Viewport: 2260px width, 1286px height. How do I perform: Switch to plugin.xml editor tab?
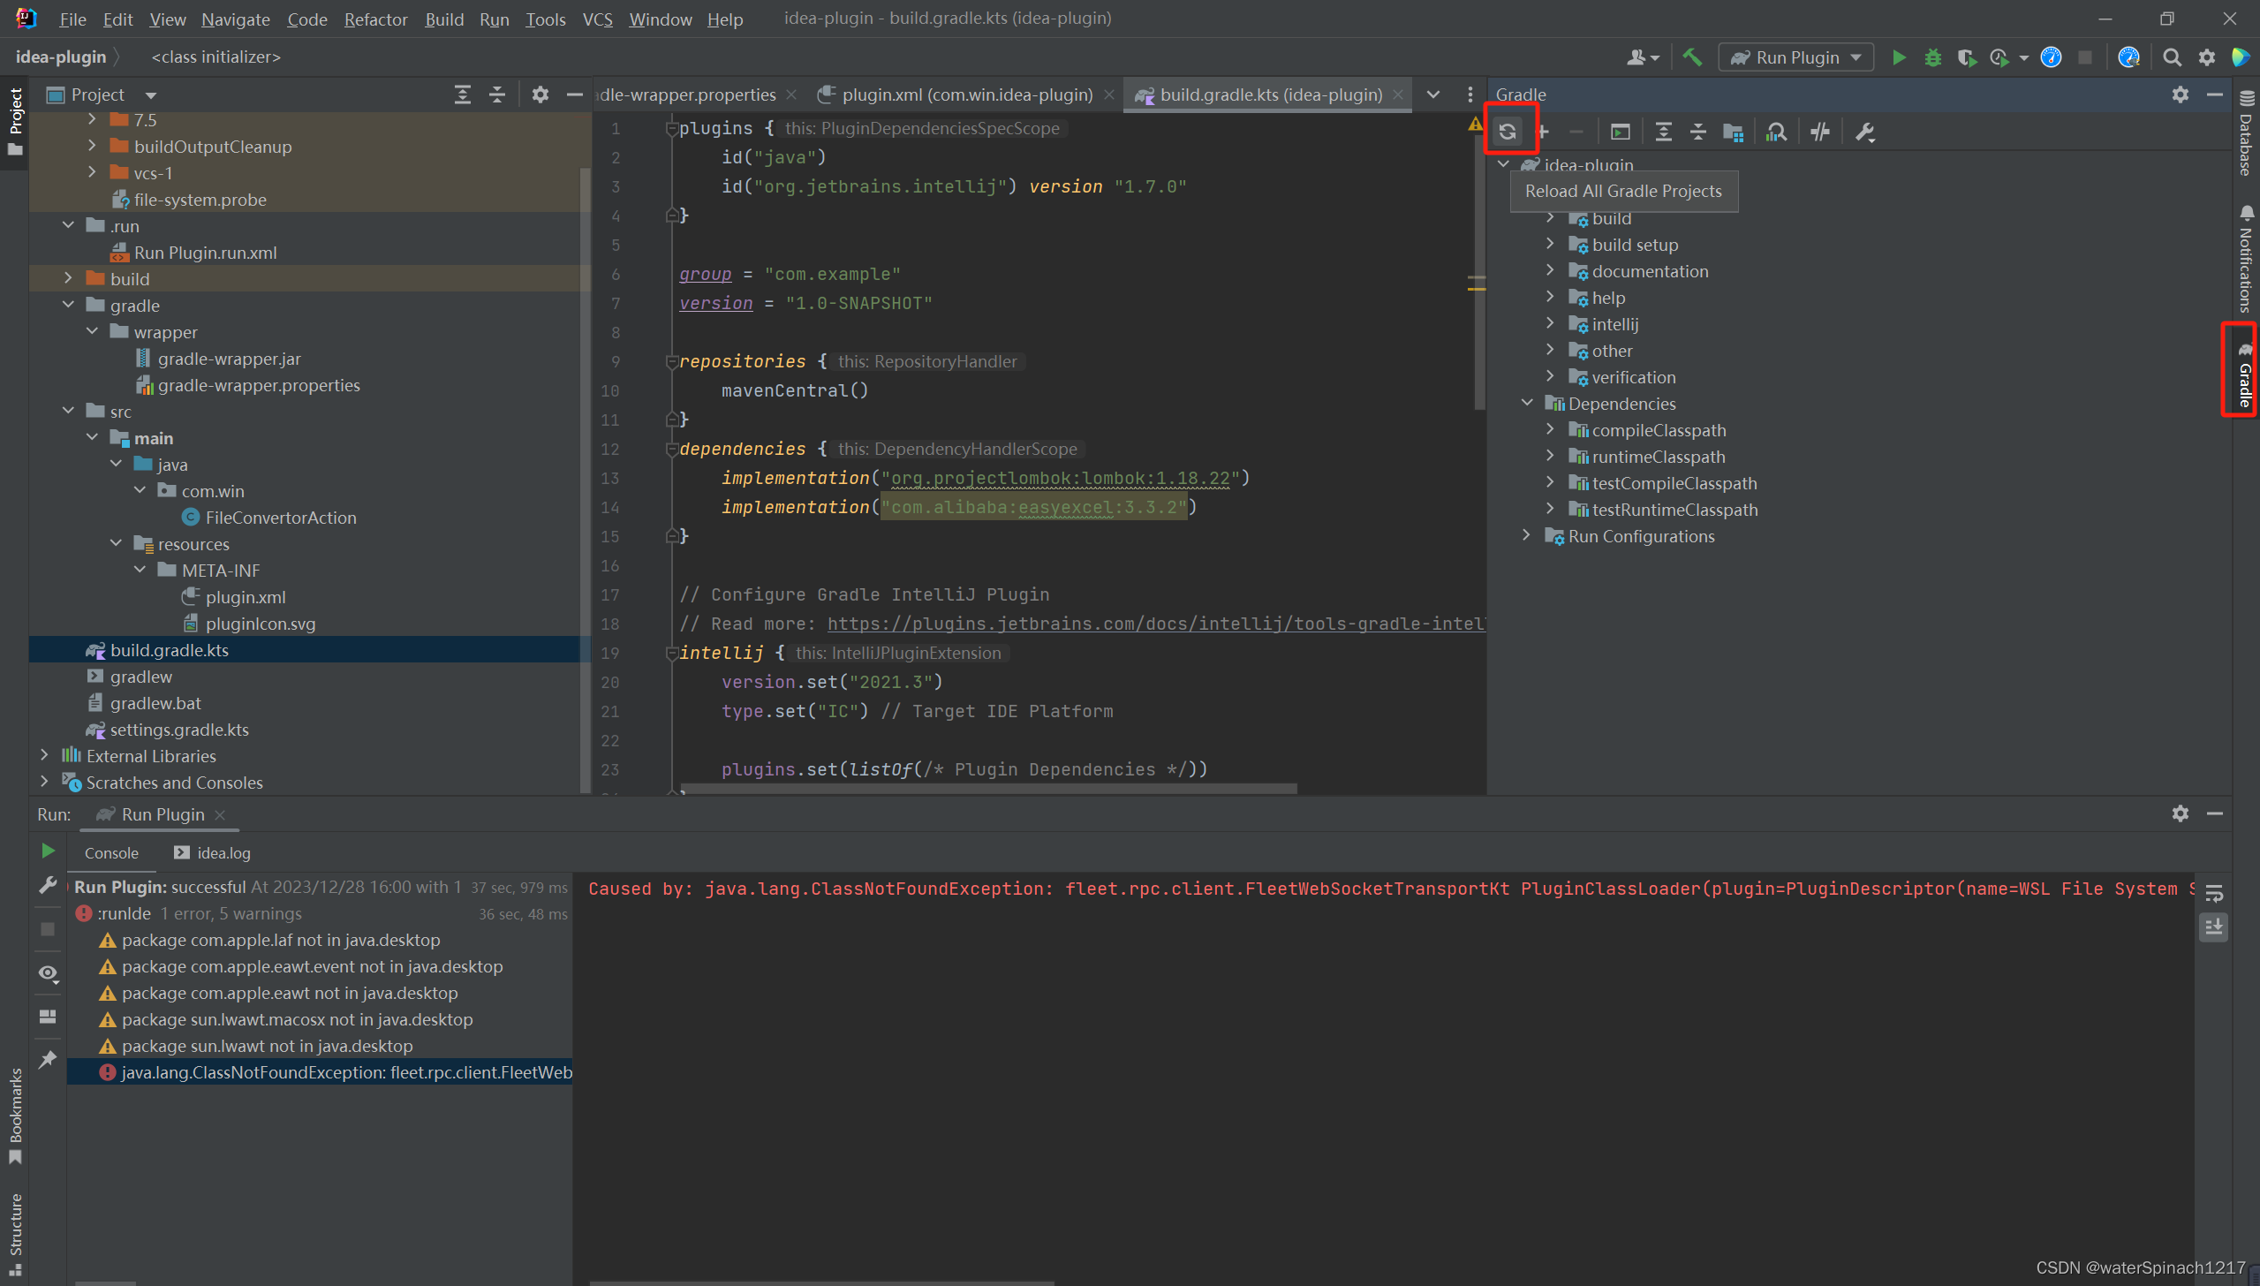pos(965,95)
